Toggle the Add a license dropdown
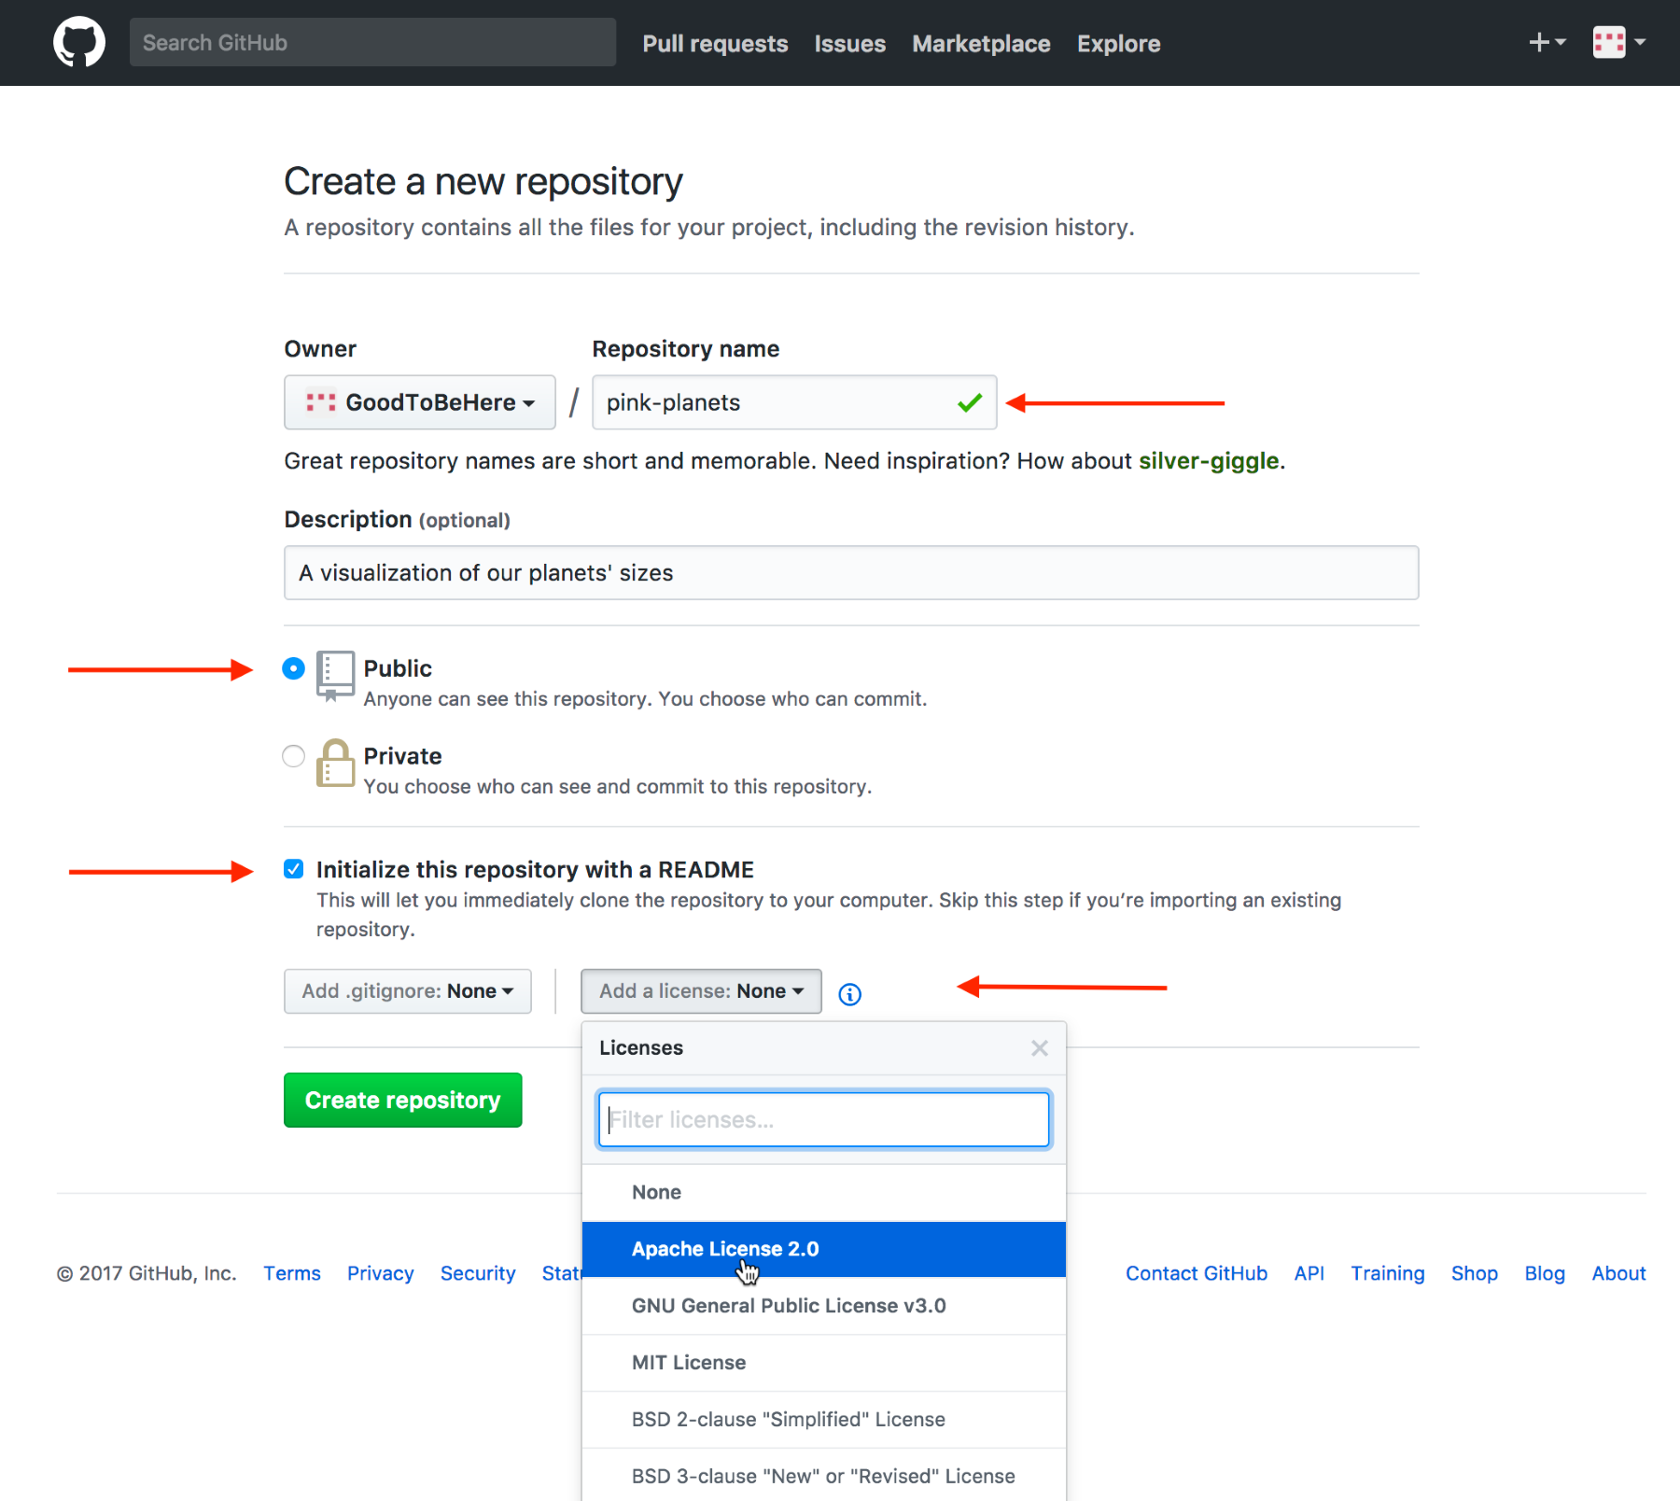 (x=701, y=991)
